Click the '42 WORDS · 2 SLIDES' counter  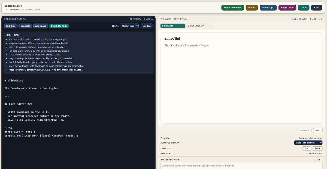pos(141,19)
